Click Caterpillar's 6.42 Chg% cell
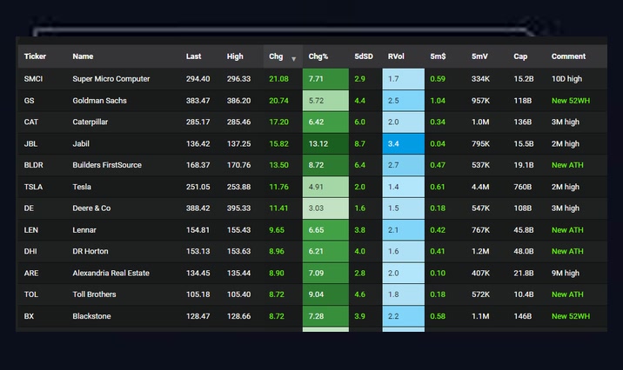Image resolution: width=623 pixels, height=370 pixels. tap(325, 122)
